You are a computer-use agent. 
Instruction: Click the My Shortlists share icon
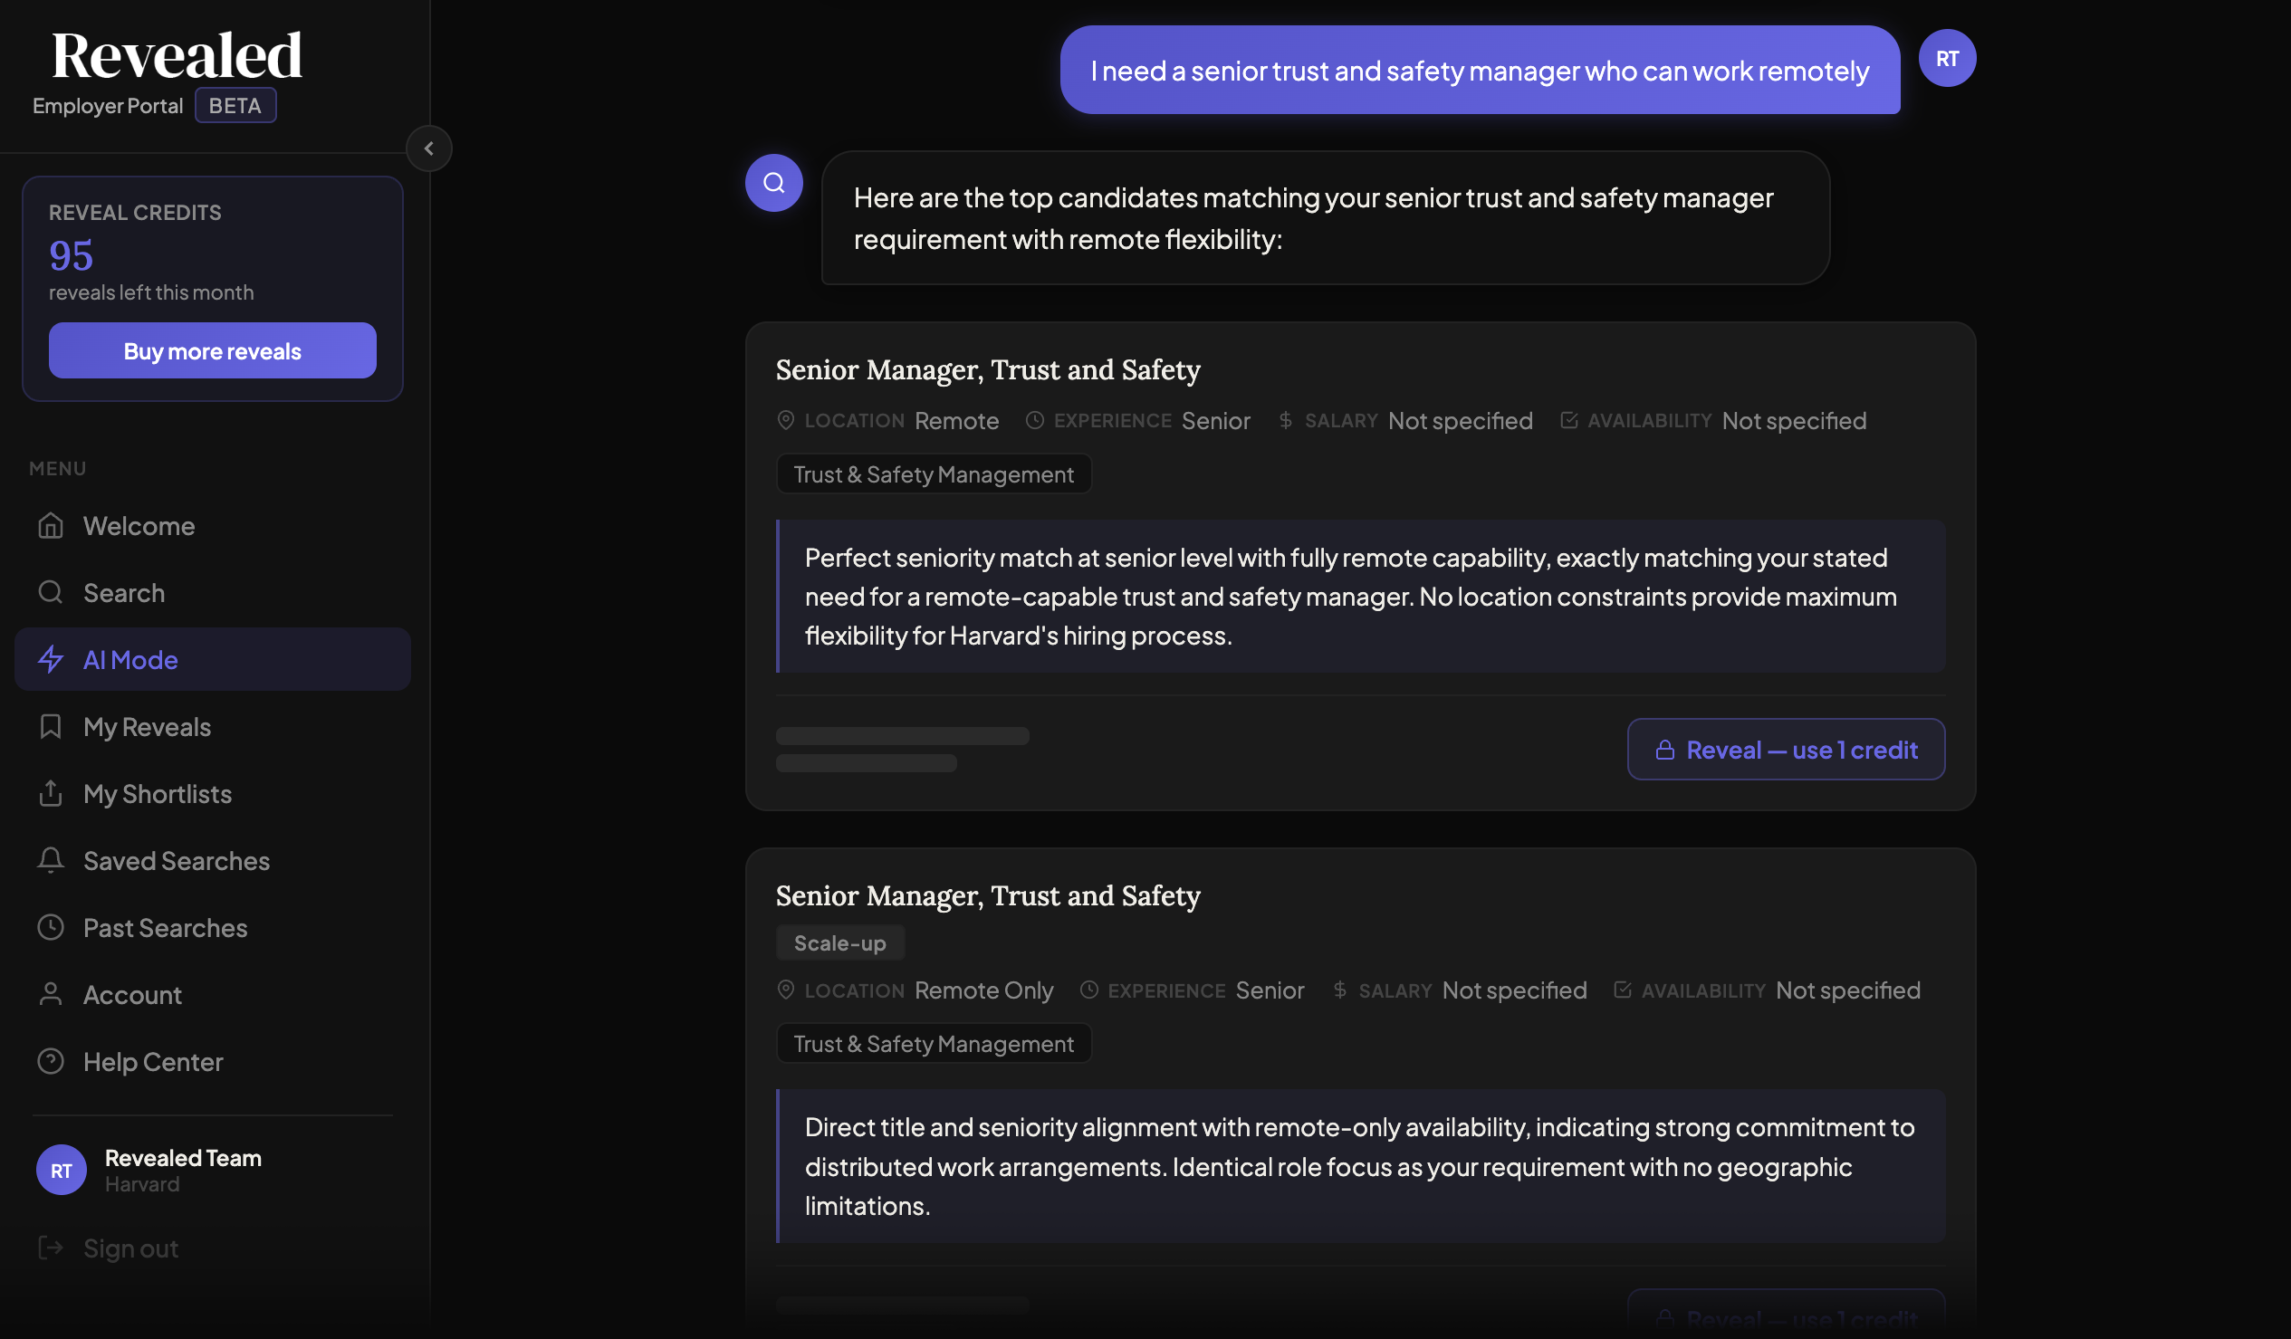pyautogui.click(x=51, y=794)
